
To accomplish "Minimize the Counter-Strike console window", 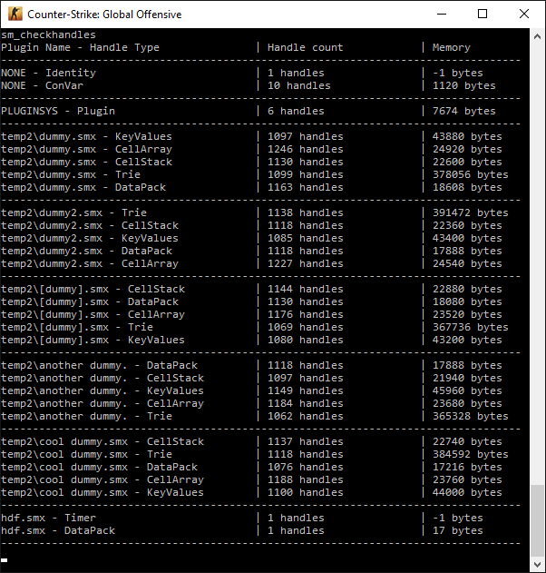I will [442, 15].
